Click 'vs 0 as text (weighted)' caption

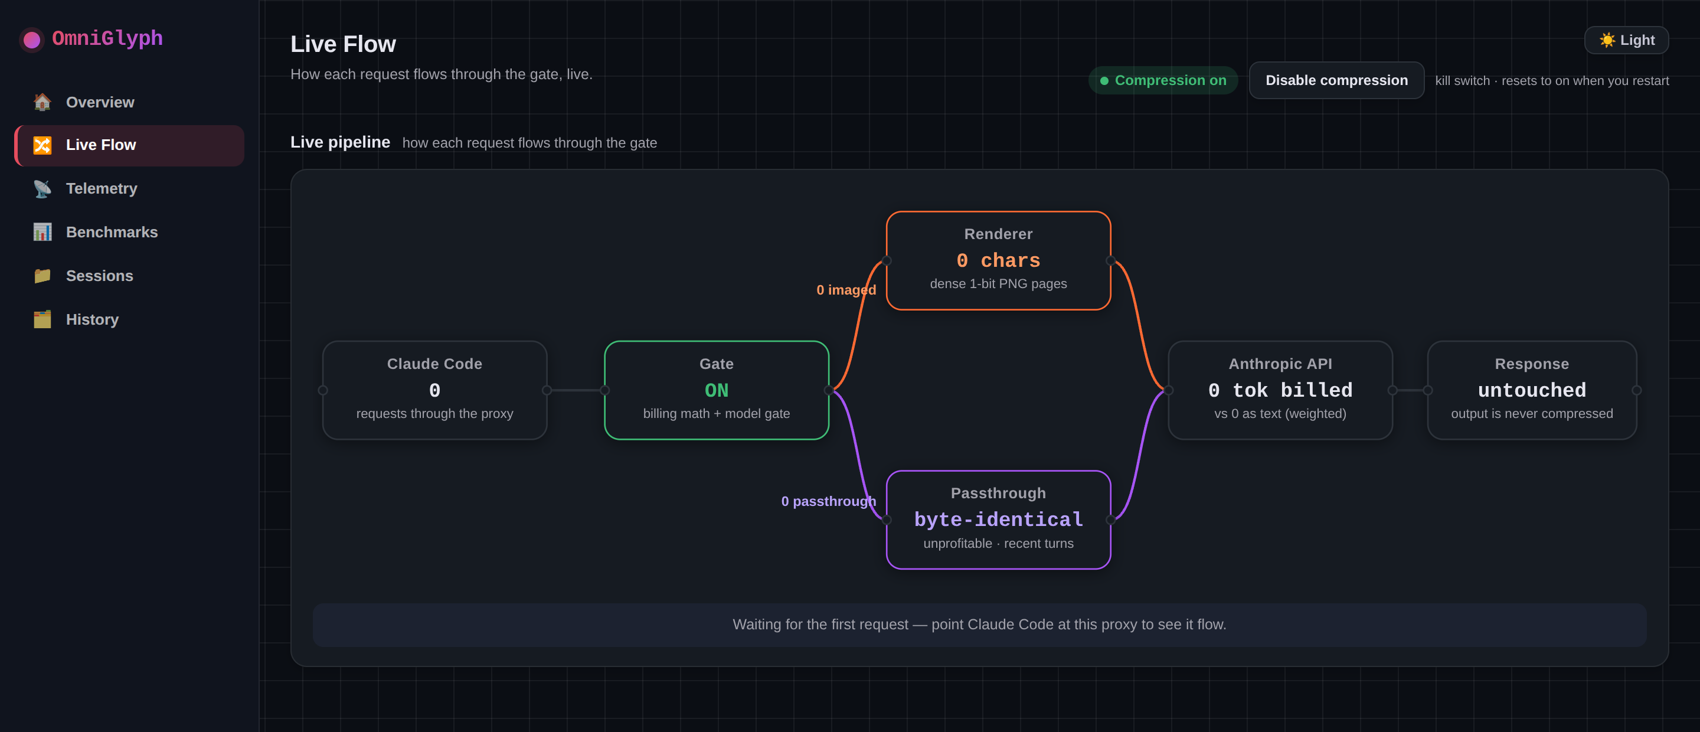click(x=1280, y=414)
